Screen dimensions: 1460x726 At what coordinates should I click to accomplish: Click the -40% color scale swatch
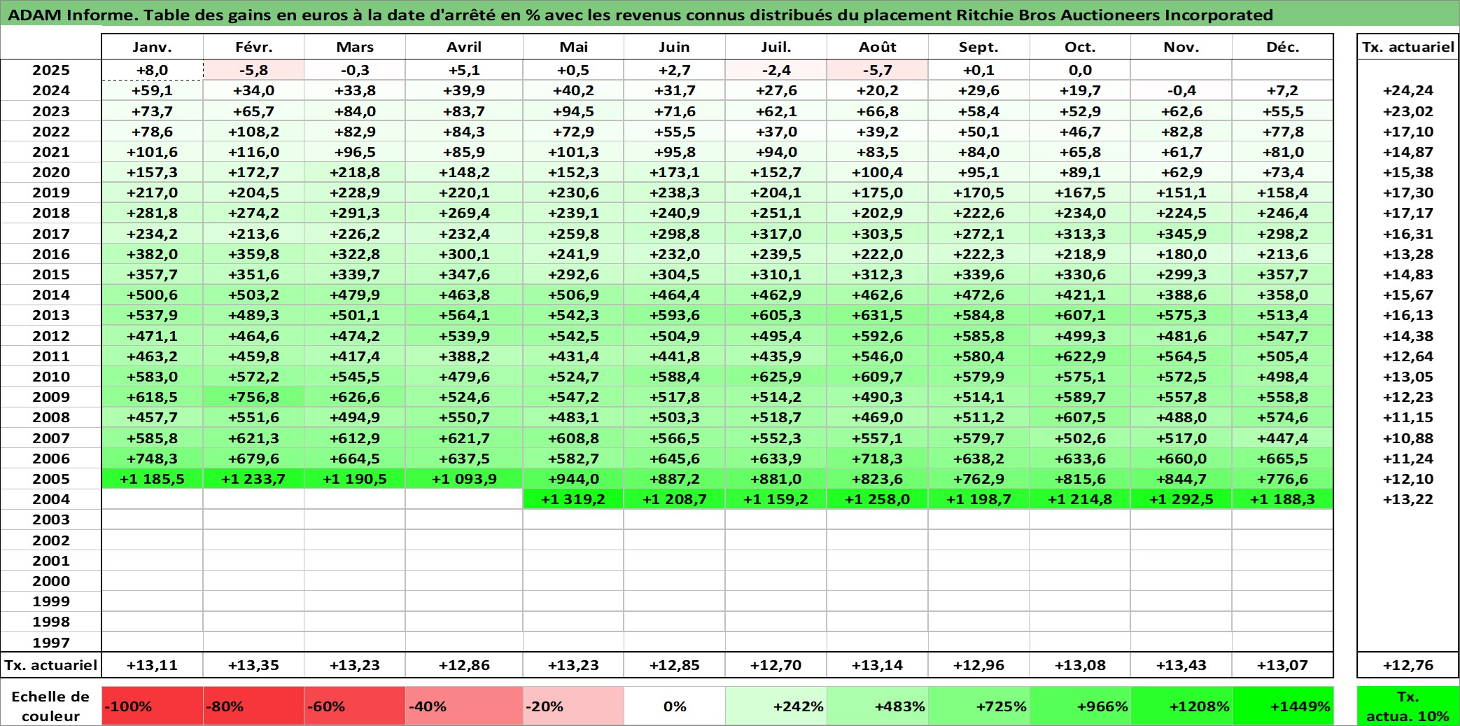click(464, 706)
